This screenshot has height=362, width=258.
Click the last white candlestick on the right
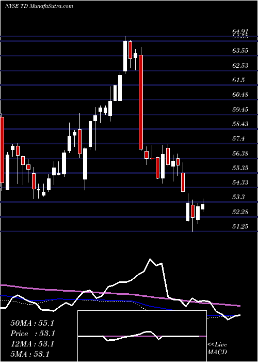pos(203,207)
